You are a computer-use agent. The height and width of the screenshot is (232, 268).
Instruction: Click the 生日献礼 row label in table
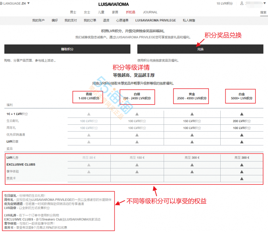point(13,121)
